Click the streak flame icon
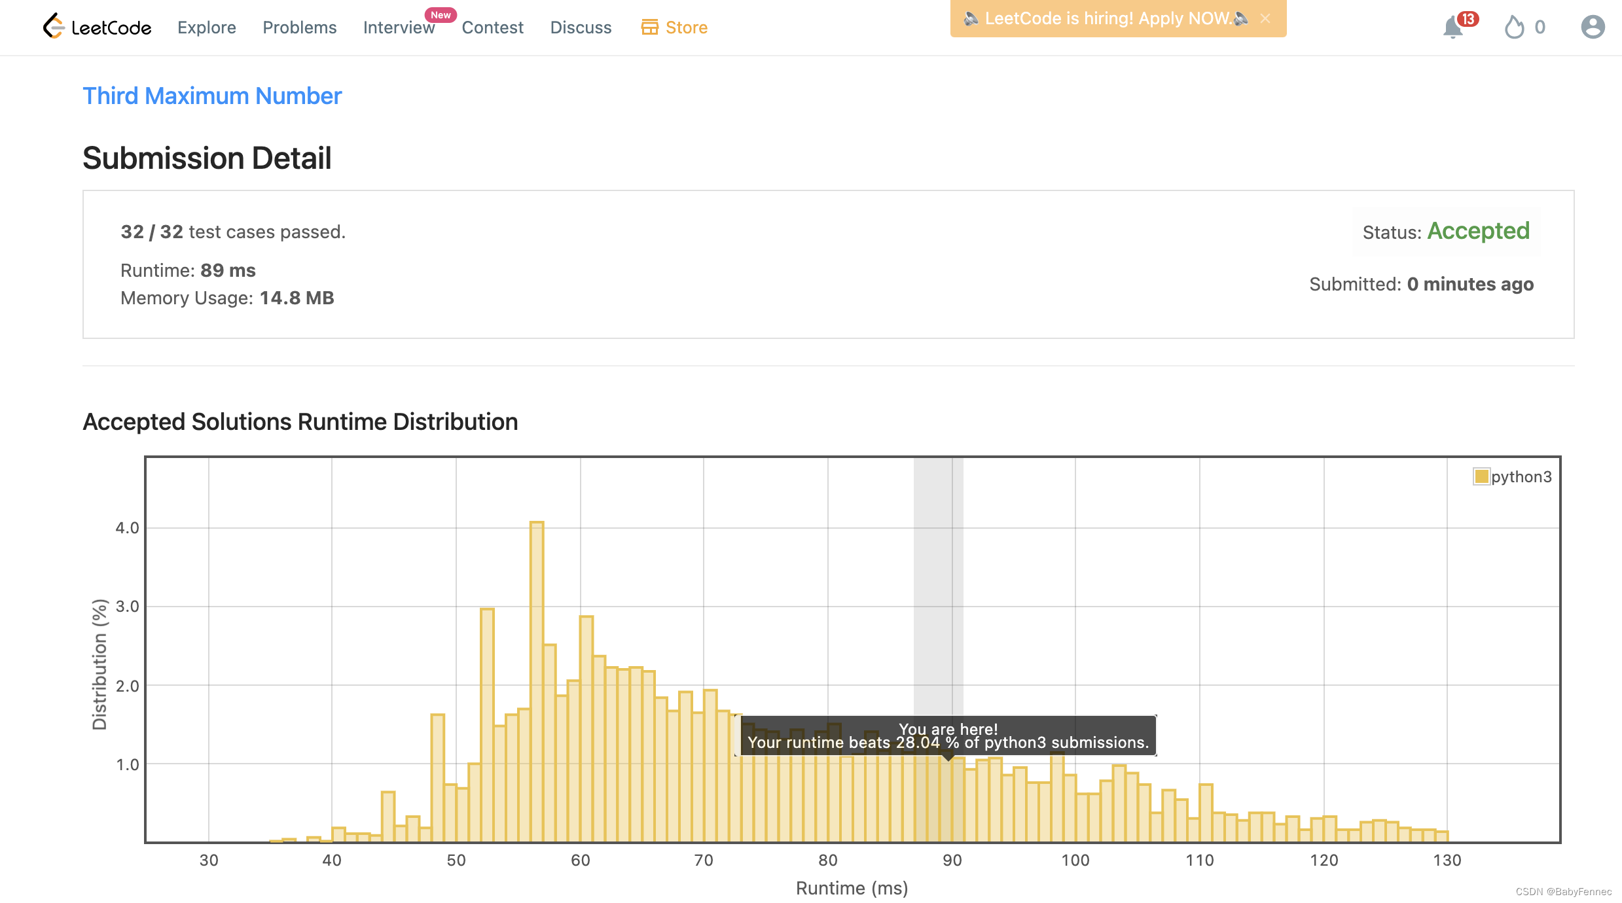Screen dimensions: 1622x903 click(1514, 27)
